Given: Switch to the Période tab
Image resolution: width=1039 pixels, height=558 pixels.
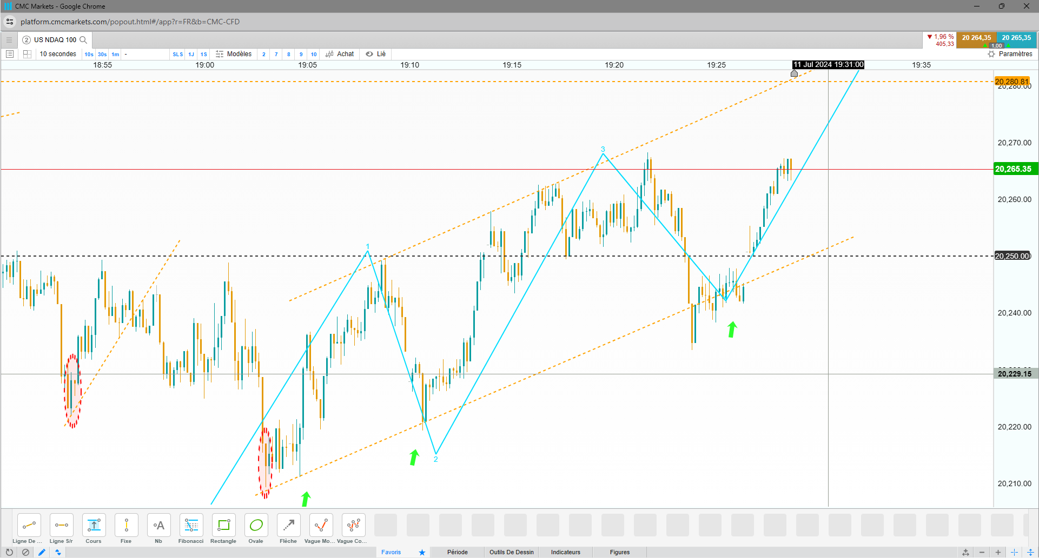Looking at the screenshot, I should tap(458, 552).
